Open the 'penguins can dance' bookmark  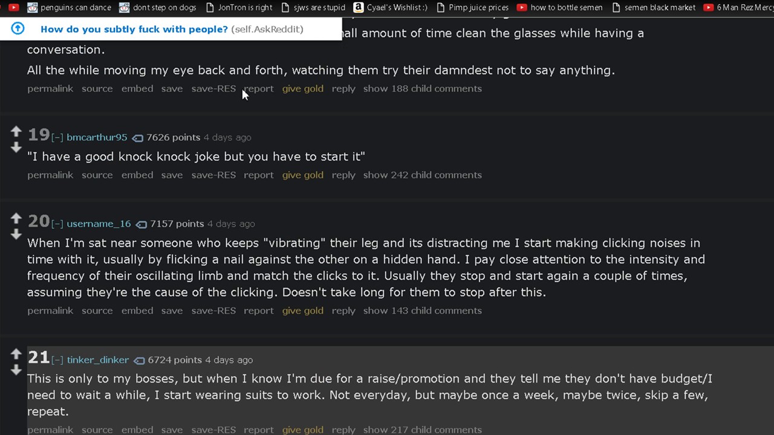[x=70, y=7]
